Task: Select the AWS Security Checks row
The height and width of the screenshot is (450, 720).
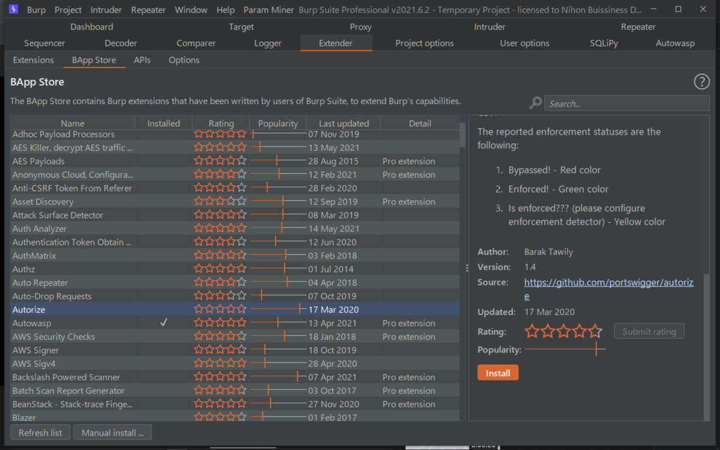Action: click(x=235, y=337)
